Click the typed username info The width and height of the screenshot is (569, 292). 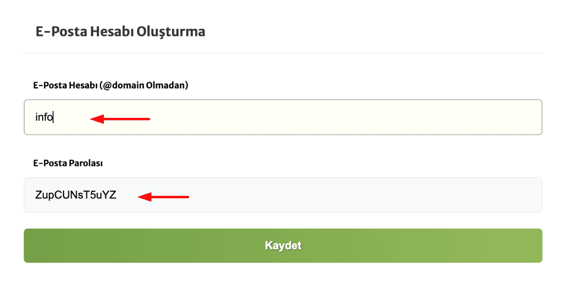click(44, 117)
